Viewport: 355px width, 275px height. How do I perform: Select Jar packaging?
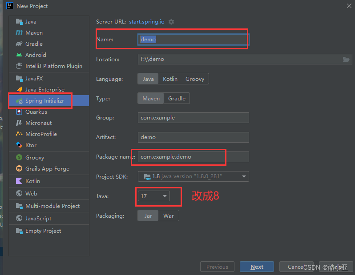(148, 216)
